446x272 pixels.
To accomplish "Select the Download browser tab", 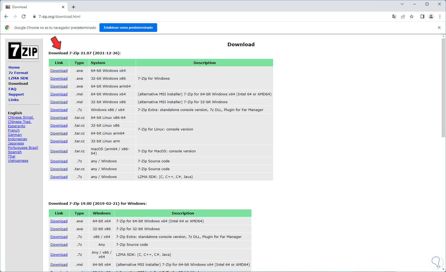I will click(x=35, y=7).
